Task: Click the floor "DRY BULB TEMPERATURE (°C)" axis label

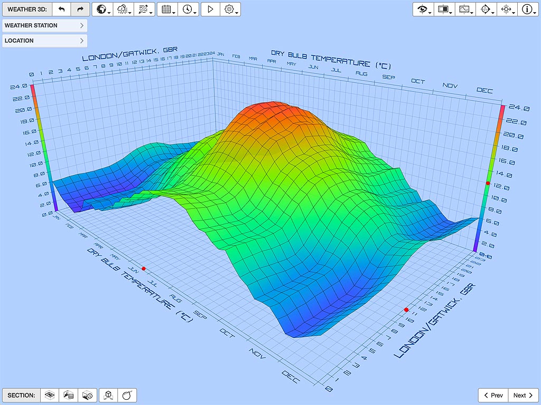Action: point(140,285)
